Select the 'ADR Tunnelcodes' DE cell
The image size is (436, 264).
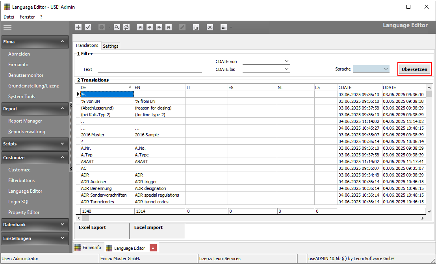[x=107, y=202]
